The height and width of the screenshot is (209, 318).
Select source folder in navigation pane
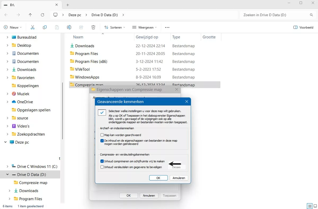click(23, 118)
